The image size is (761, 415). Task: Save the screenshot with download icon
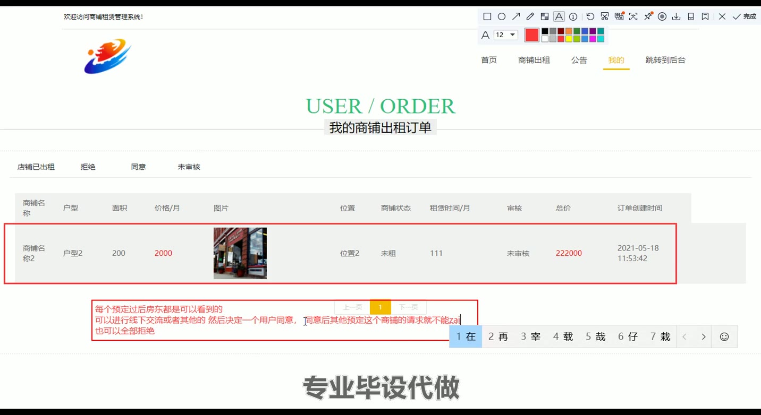click(x=677, y=16)
